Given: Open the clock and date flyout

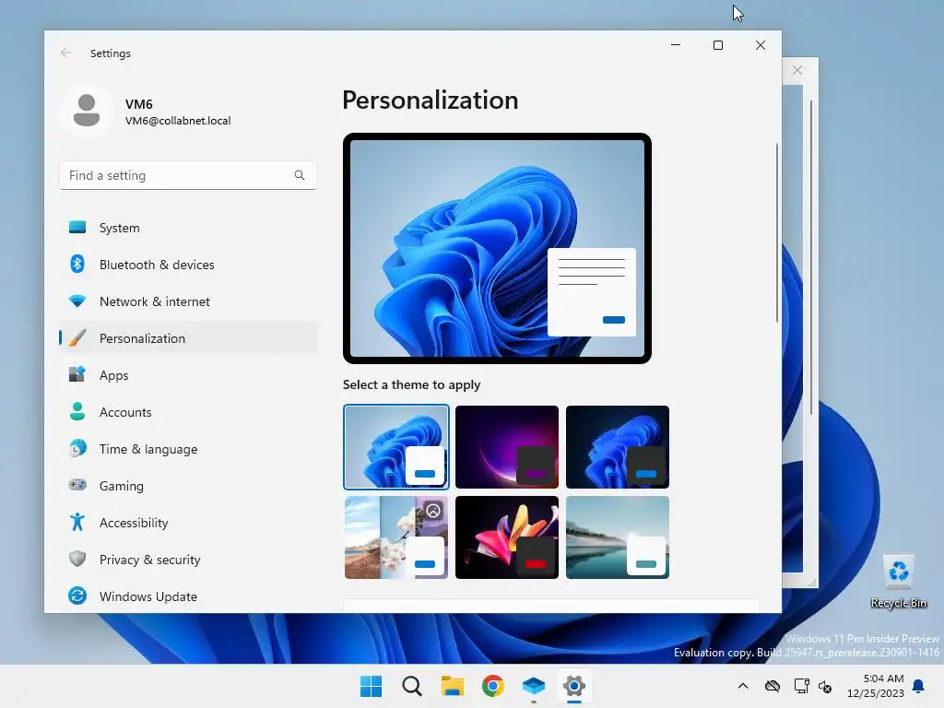Looking at the screenshot, I should pyautogui.click(x=876, y=686).
